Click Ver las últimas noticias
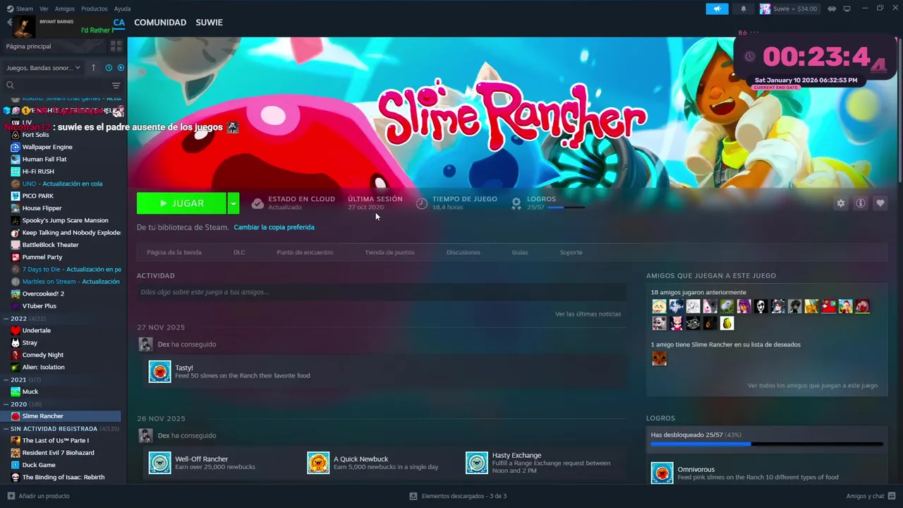 [x=588, y=314]
